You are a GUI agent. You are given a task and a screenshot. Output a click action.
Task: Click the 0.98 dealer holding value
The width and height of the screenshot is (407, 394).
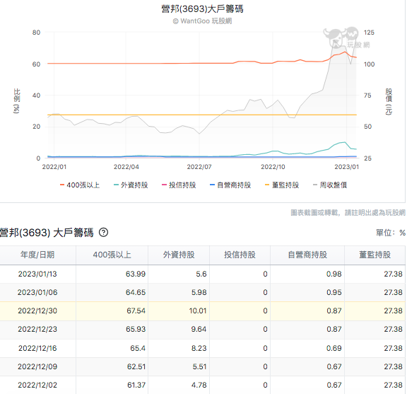pos(334,274)
